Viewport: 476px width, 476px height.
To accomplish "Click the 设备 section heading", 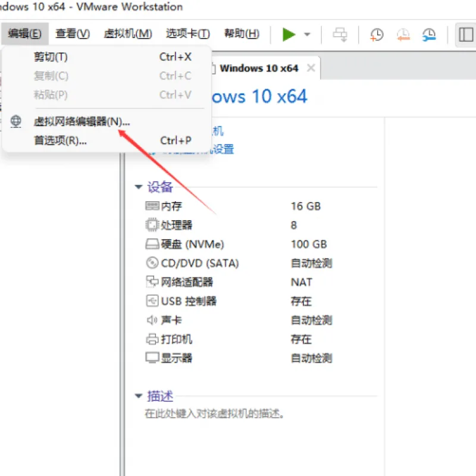I will (x=160, y=187).
